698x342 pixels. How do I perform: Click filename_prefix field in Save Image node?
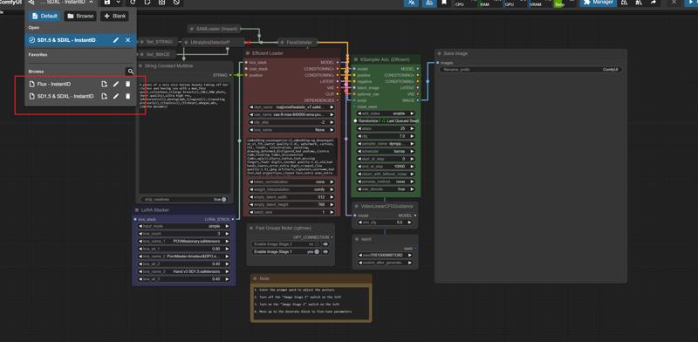(x=530, y=70)
